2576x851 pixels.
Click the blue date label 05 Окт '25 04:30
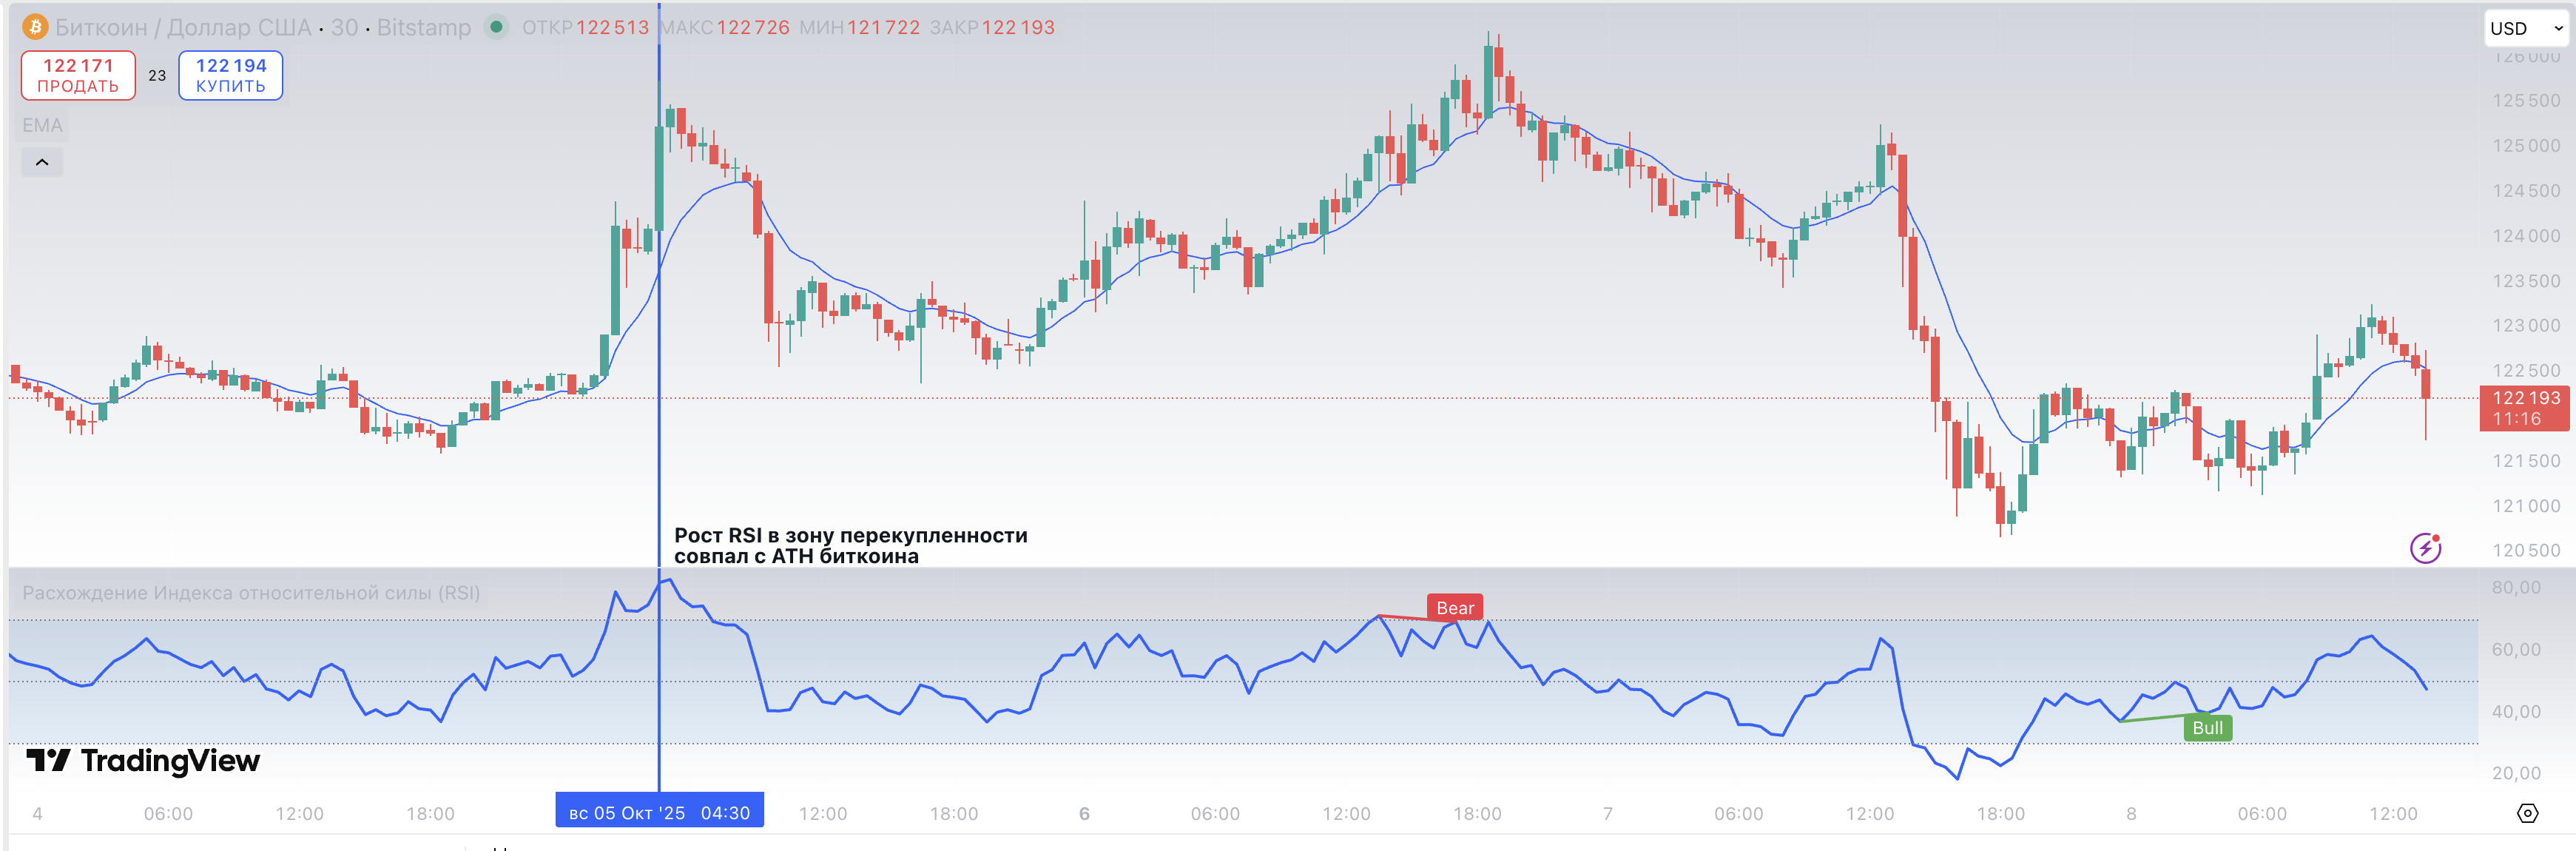(659, 812)
